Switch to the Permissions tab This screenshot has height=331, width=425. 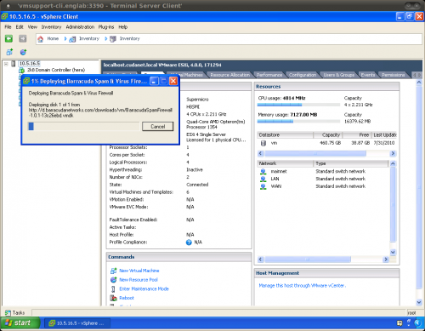pos(394,75)
